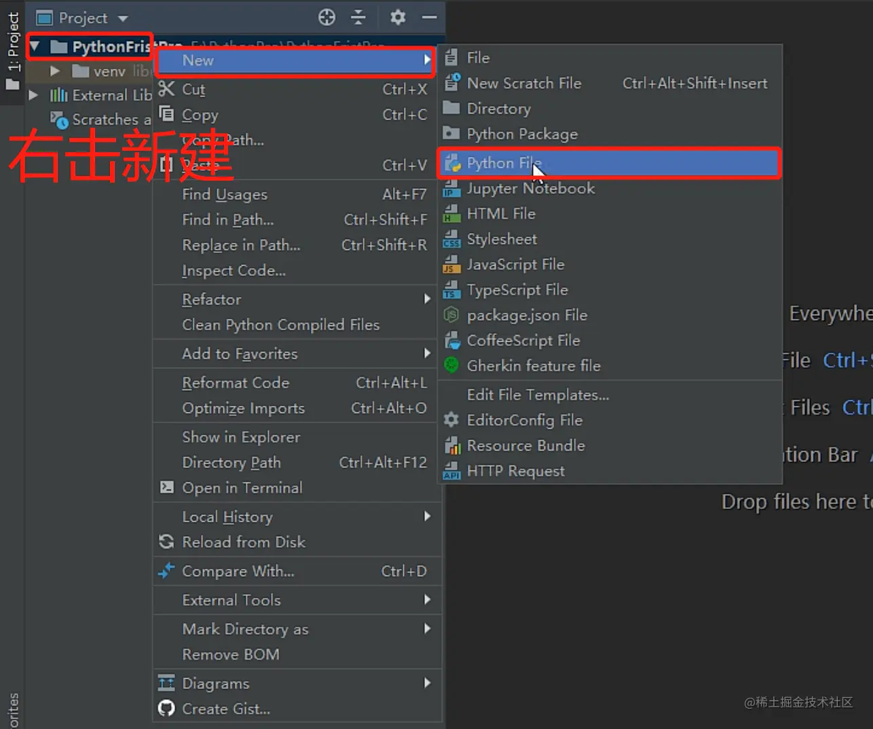Click the Compare With icon
Screen dimensions: 873x729
(166, 571)
